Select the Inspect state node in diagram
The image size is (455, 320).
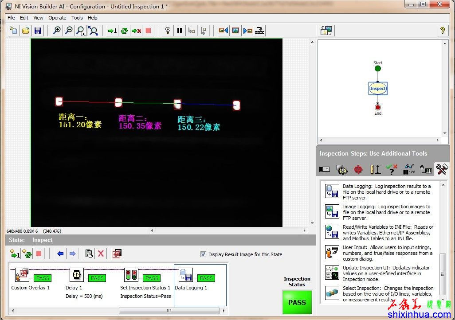tap(378, 89)
